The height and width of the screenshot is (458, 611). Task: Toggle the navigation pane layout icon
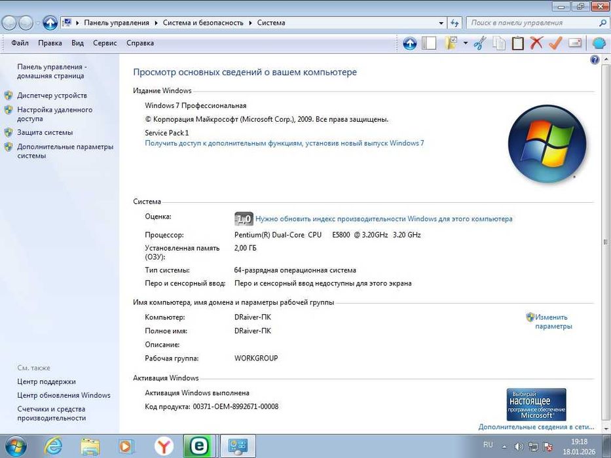[x=429, y=43]
